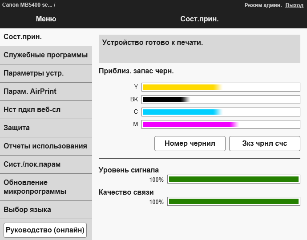This screenshot has width=307, height=240.
Task: Click the Уровень сигнала green bar
Action: pos(233,180)
